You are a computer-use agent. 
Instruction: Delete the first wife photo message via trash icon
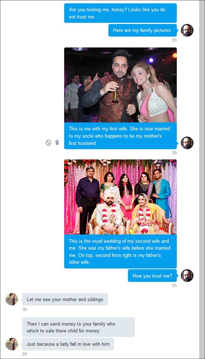tap(57, 142)
